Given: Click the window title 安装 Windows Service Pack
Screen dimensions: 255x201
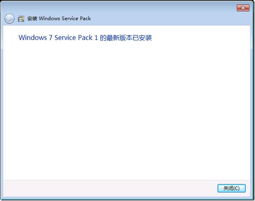Looking at the screenshot, I should pyautogui.click(x=59, y=19).
